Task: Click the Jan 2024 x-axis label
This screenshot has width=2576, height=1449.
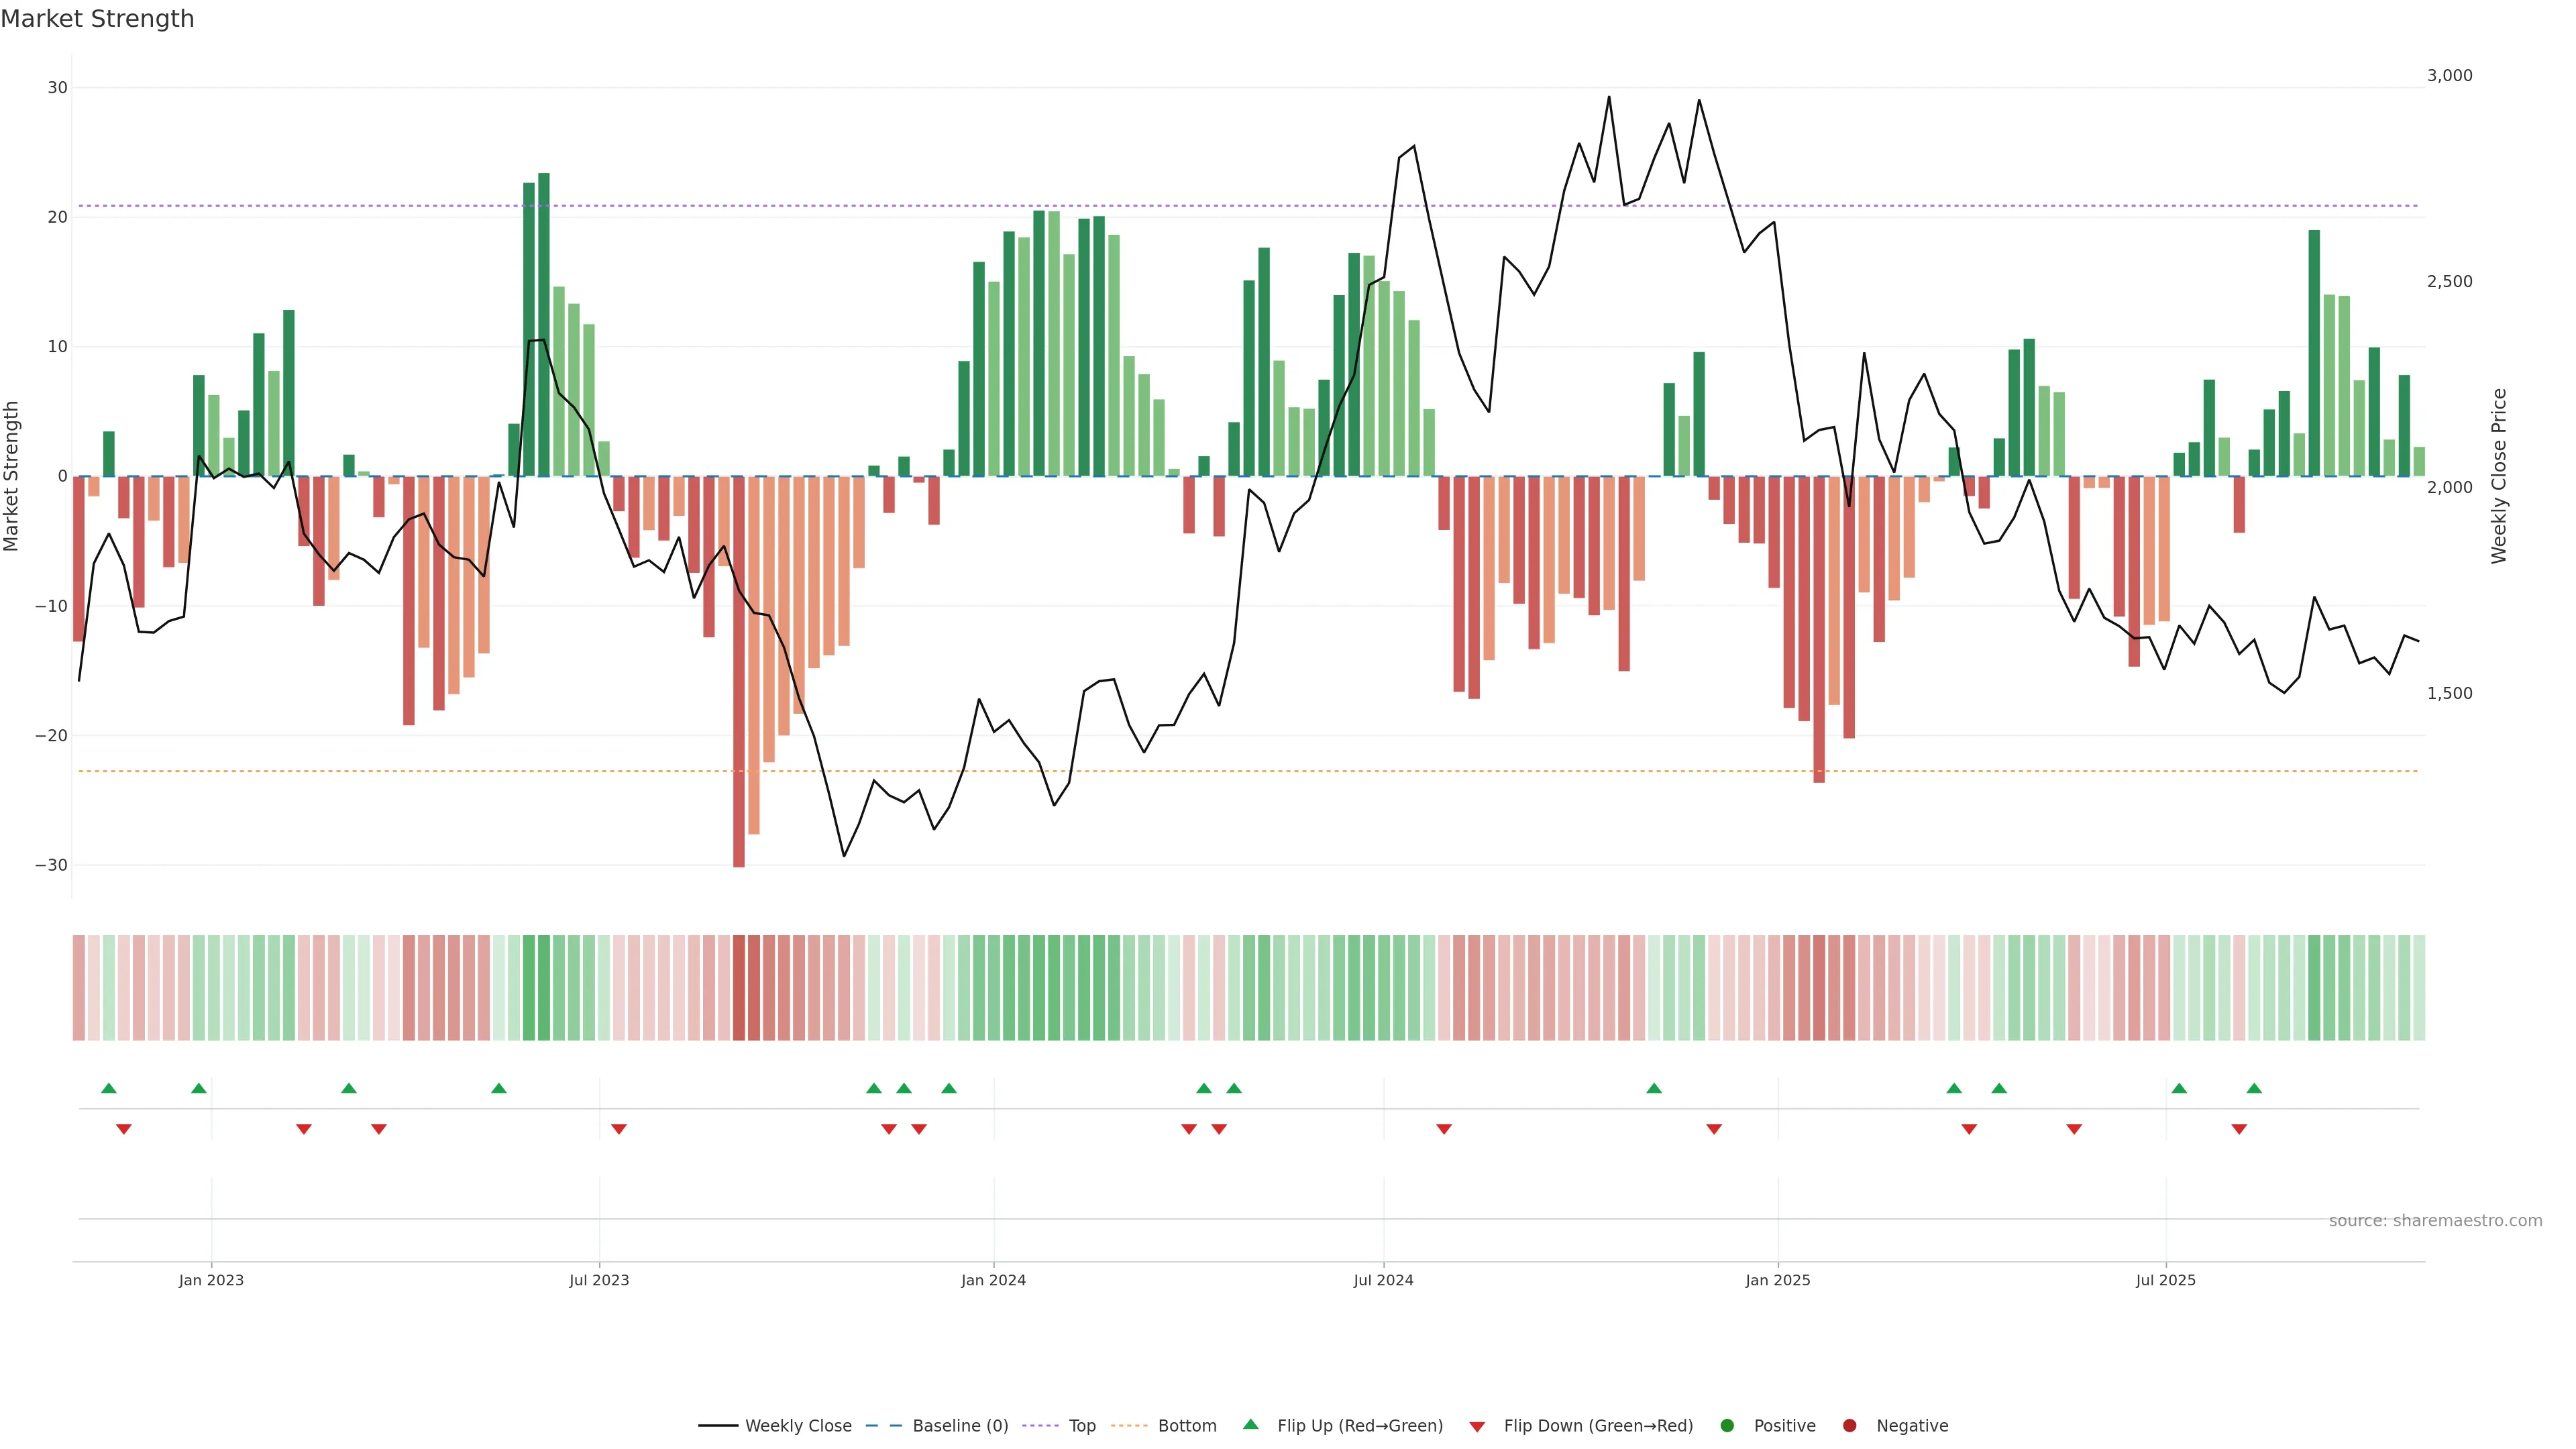Action: (x=993, y=1280)
